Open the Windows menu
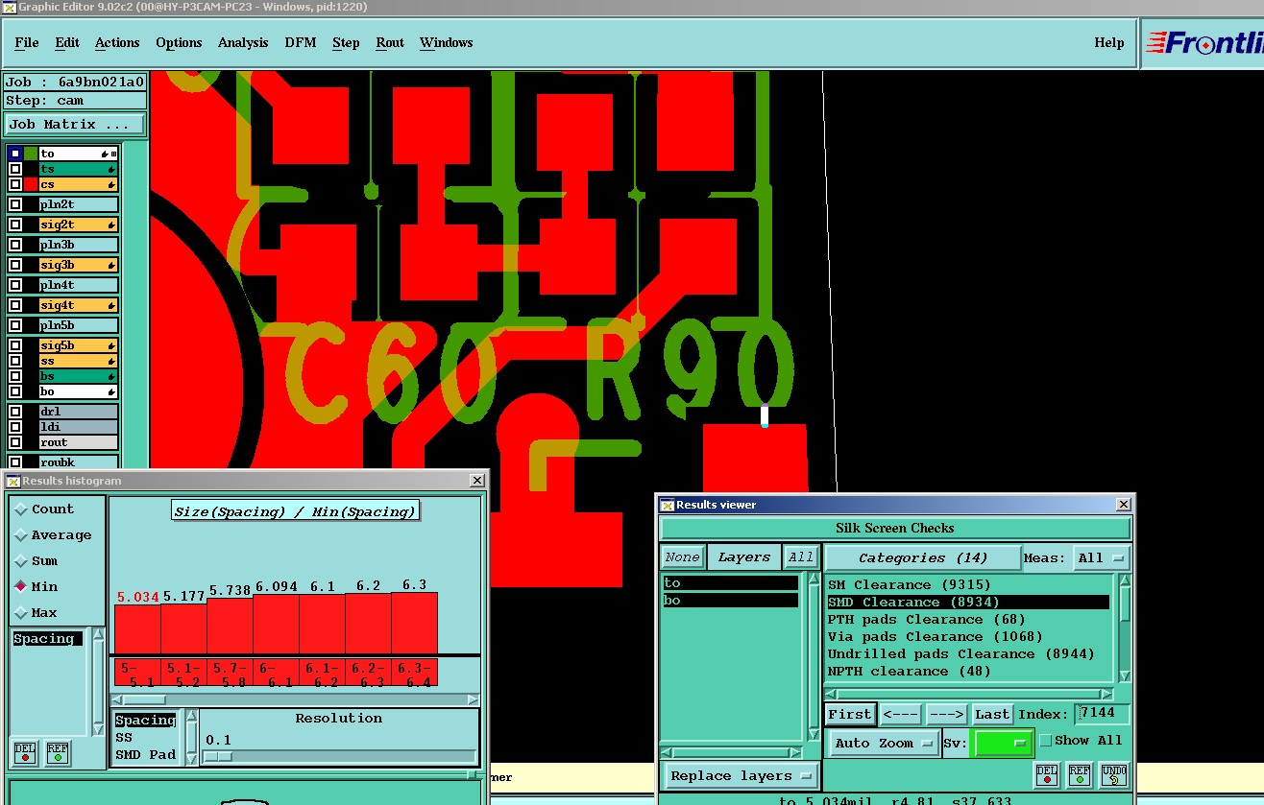The width and height of the screenshot is (1264, 805). click(x=447, y=42)
